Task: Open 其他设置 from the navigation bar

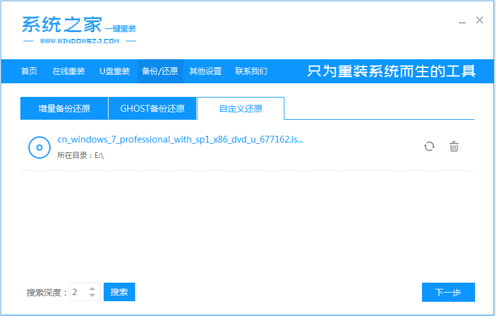Action: 205,71
